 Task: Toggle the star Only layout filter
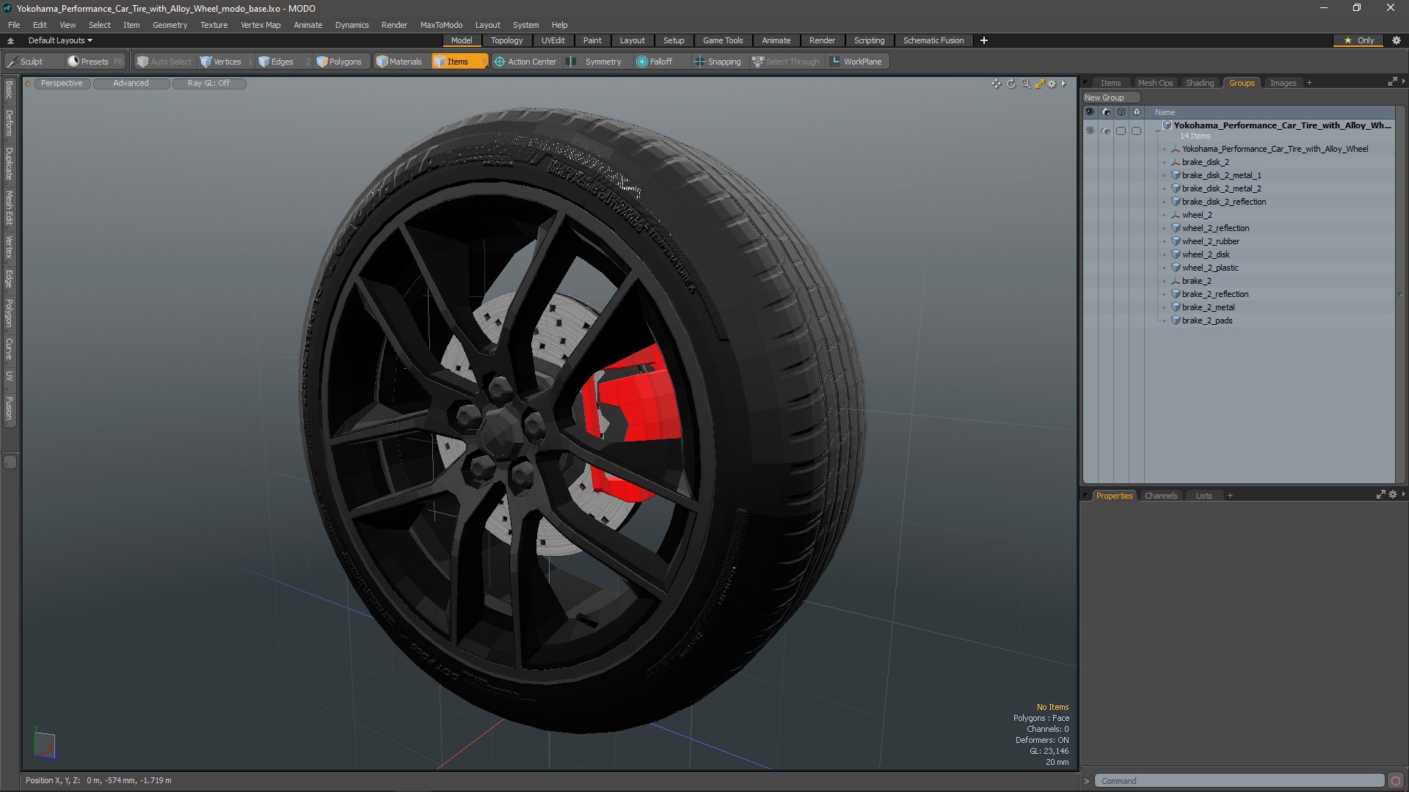(x=1358, y=40)
